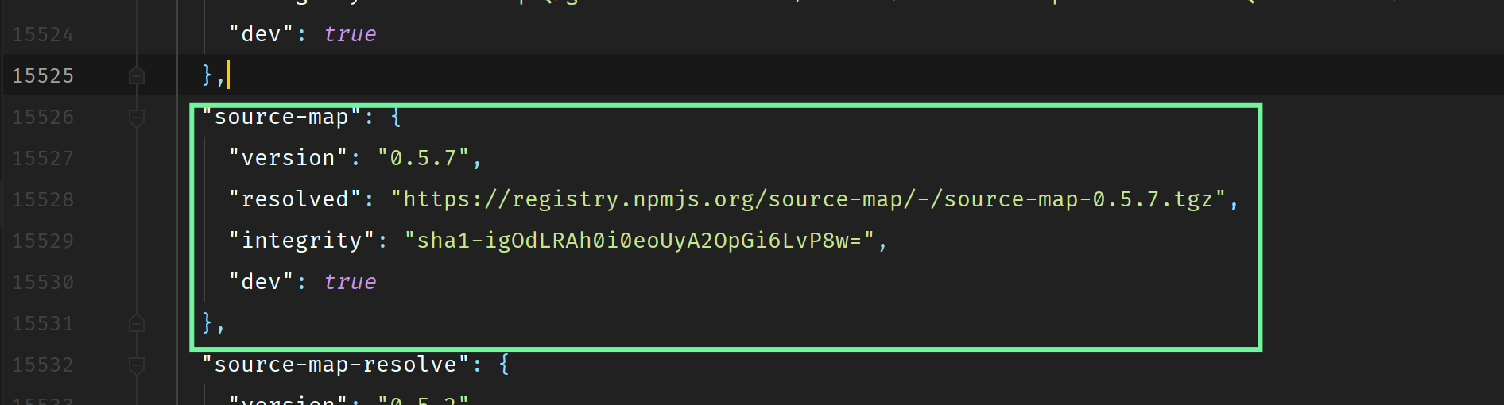Click the "dev" key on line 15530
The image size is (1504, 405).
click(262, 282)
